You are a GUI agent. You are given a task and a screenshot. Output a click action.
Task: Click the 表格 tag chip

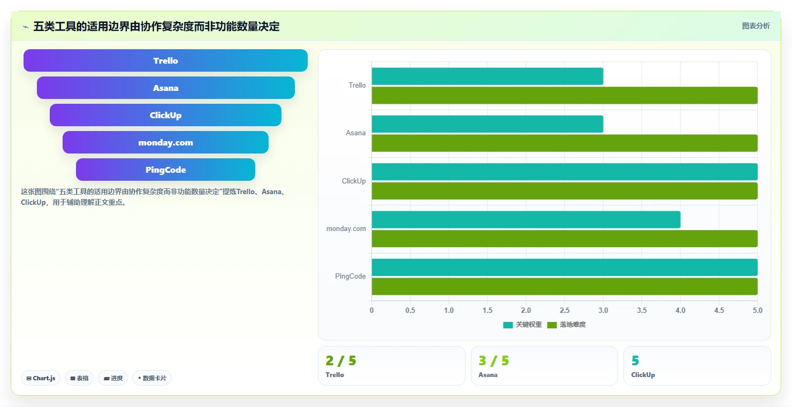[x=79, y=378]
